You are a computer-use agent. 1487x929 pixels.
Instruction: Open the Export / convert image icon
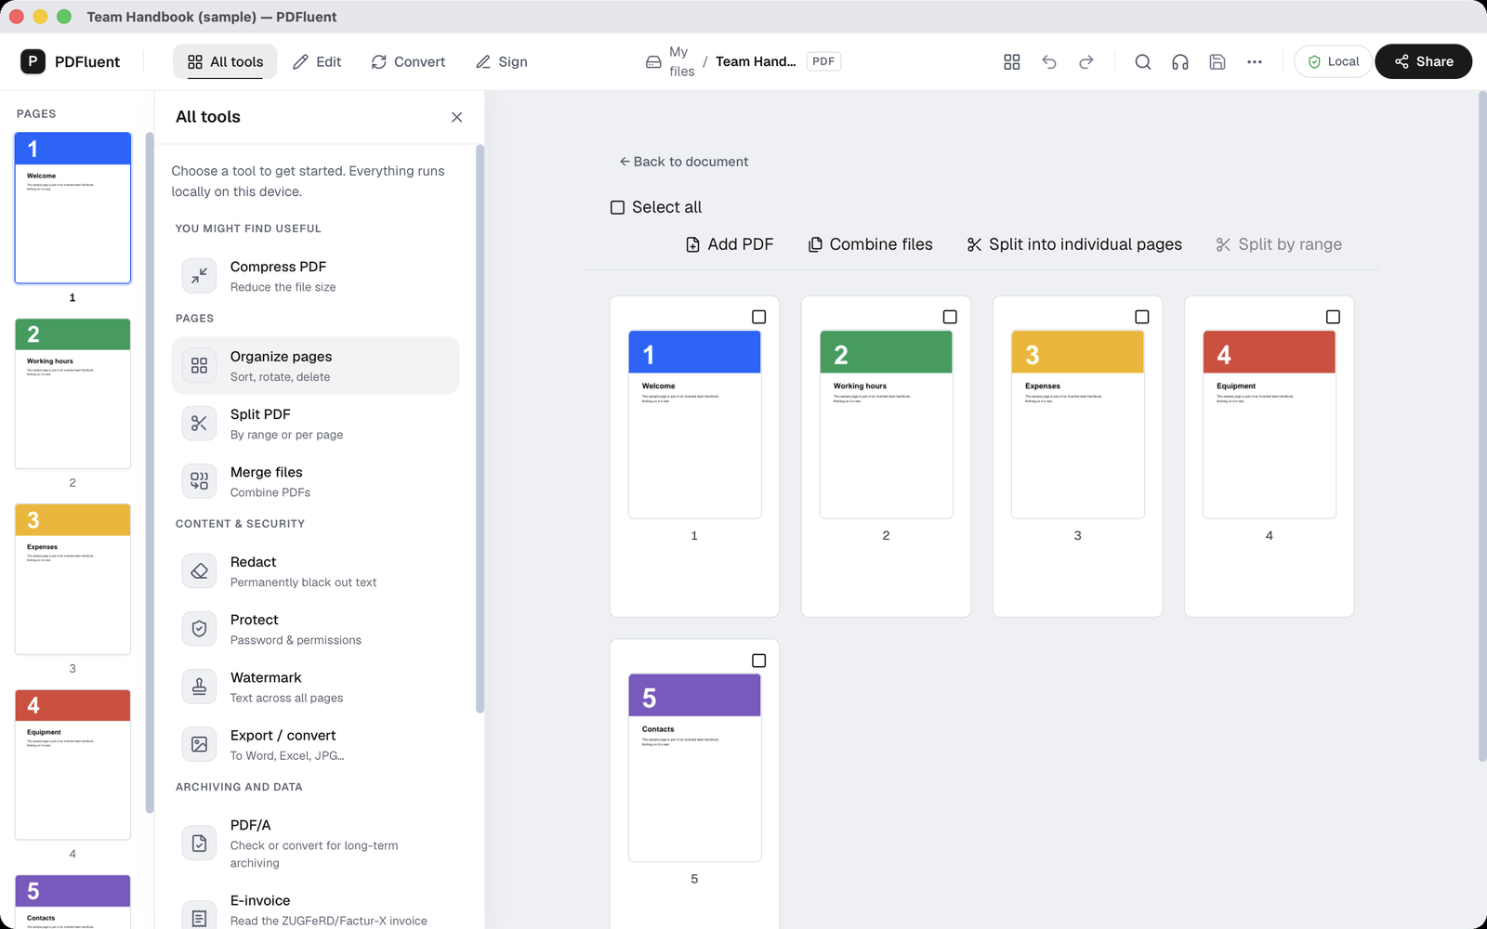[199, 744]
